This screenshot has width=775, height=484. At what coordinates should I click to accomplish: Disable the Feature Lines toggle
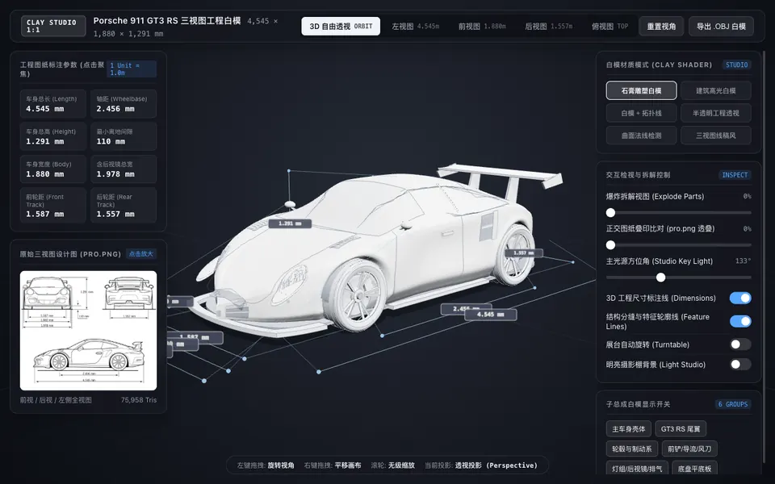(x=740, y=322)
